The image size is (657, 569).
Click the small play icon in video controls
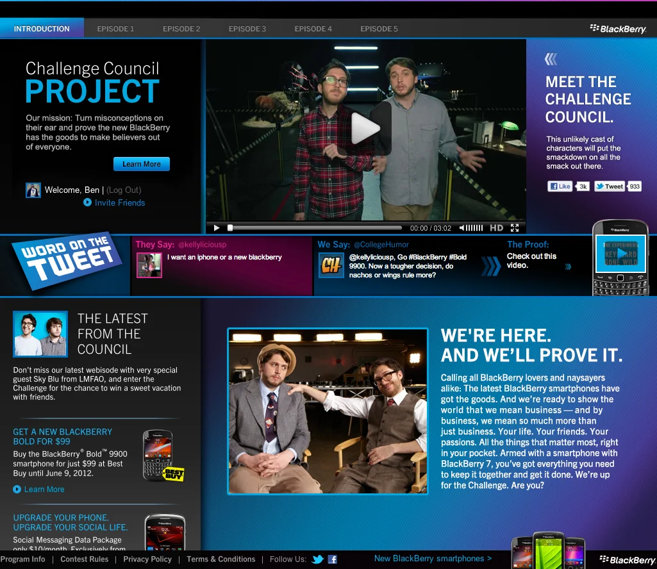217,228
